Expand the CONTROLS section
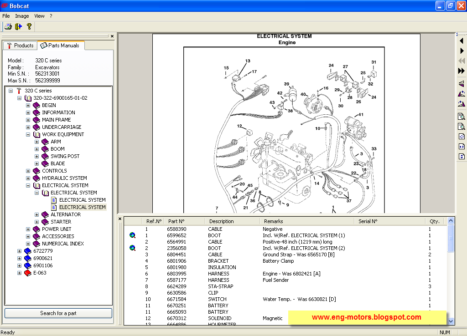The width and height of the screenshot is (467, 336). [x=28, y=171]
